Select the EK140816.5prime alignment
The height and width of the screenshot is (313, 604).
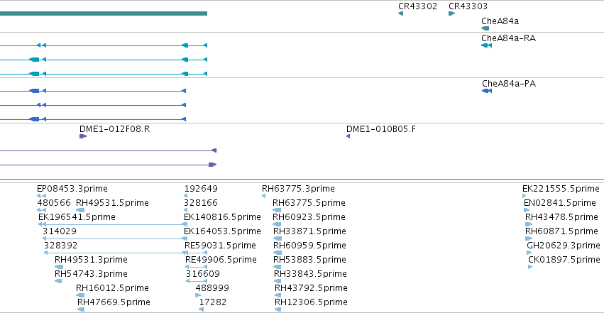(222, 217)
